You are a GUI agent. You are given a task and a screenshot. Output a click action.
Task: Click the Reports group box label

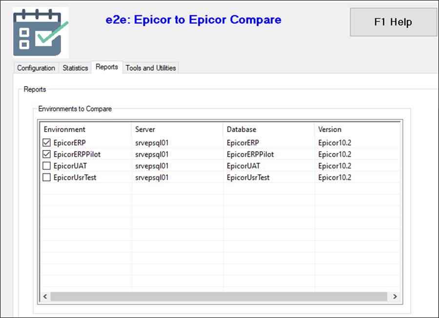[35, 89]
